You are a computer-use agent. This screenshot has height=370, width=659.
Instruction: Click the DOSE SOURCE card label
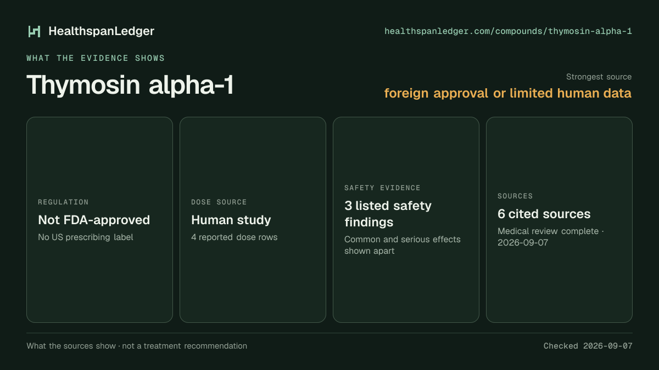[x=219, y=202]
